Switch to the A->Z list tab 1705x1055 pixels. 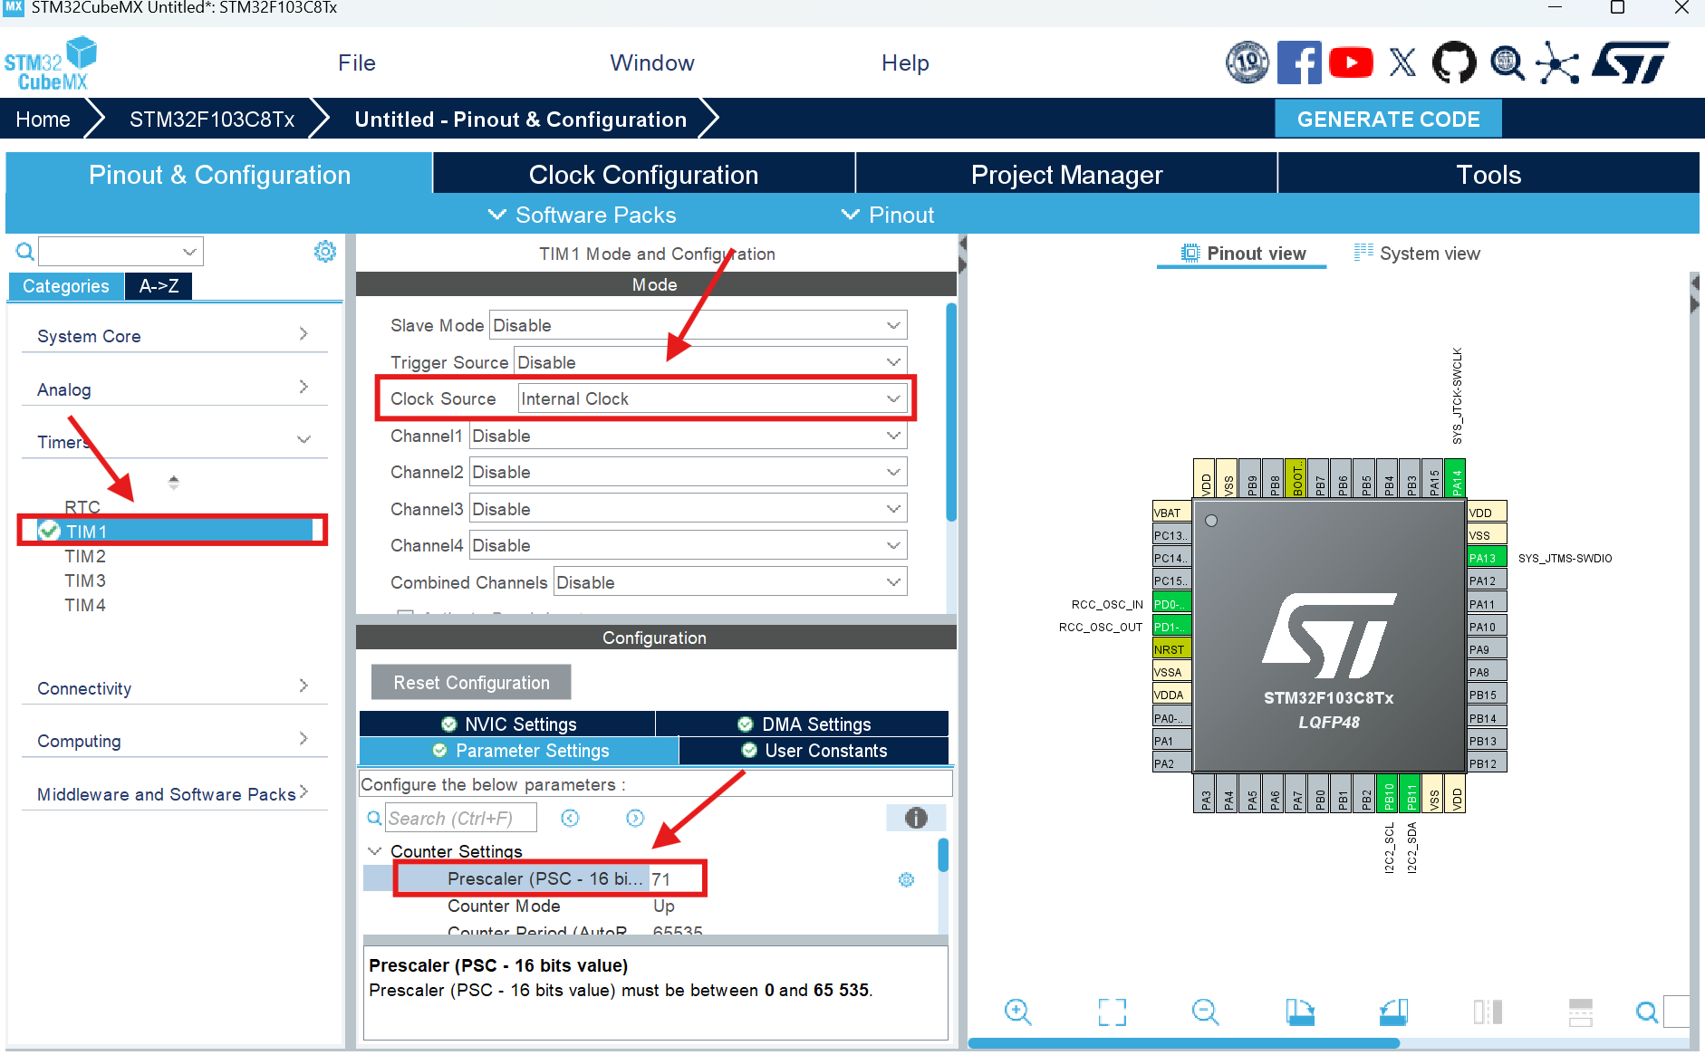coord(159,286)
